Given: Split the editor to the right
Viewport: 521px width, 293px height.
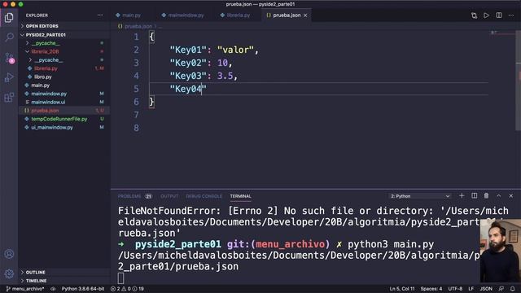Looking at the screenshot, I should coord(499,15).
